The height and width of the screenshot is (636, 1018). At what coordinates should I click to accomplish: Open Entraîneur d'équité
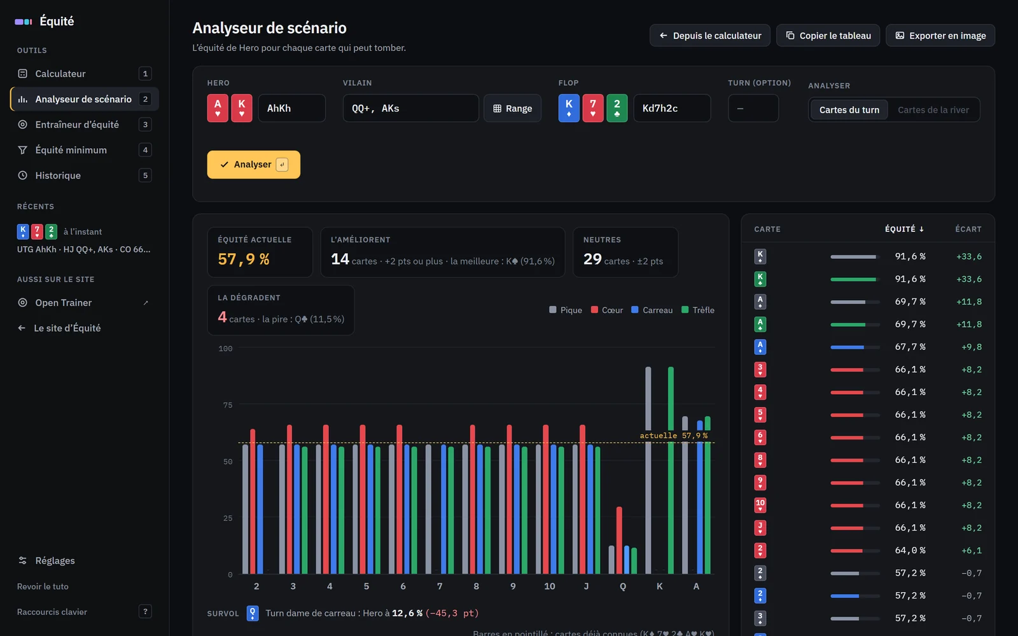(x=84, y=125)
